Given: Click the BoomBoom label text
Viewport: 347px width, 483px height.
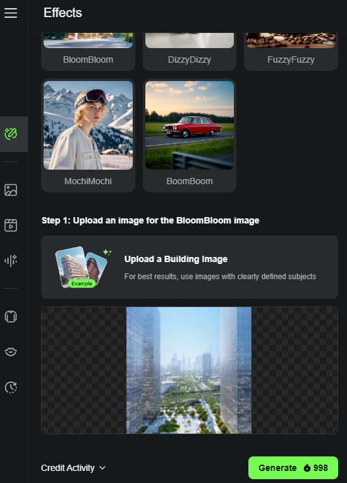Looking at the screenshot, I should [x=190, y=181].
